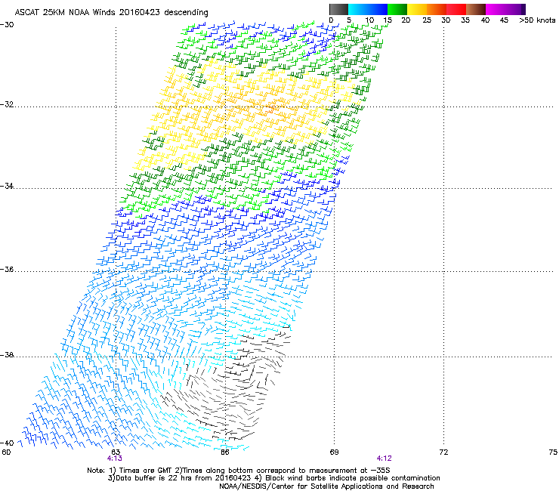Image resolution: width=559 pixels, height=491 pixels.
Task: Click the '-30' latitude axis label
Action: (x=7, y=25)
